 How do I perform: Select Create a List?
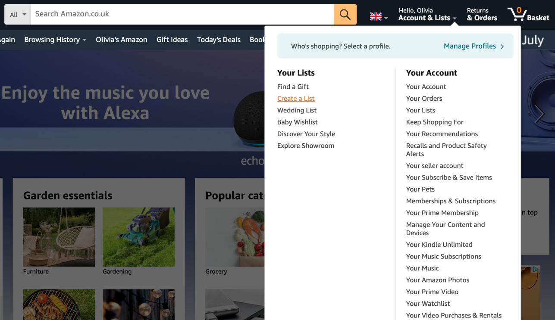pos(296,99)
